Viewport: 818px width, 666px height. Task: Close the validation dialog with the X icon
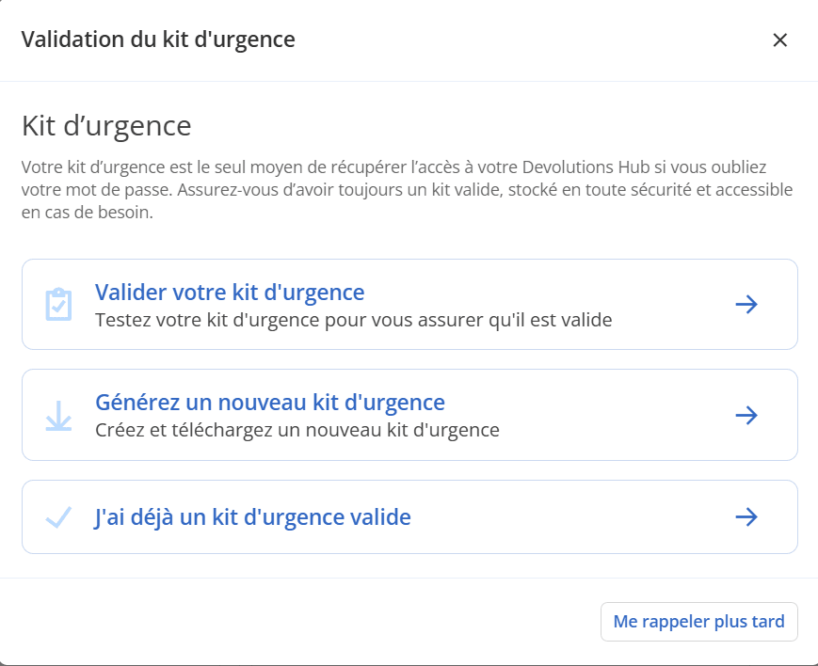tap(780, 40)
